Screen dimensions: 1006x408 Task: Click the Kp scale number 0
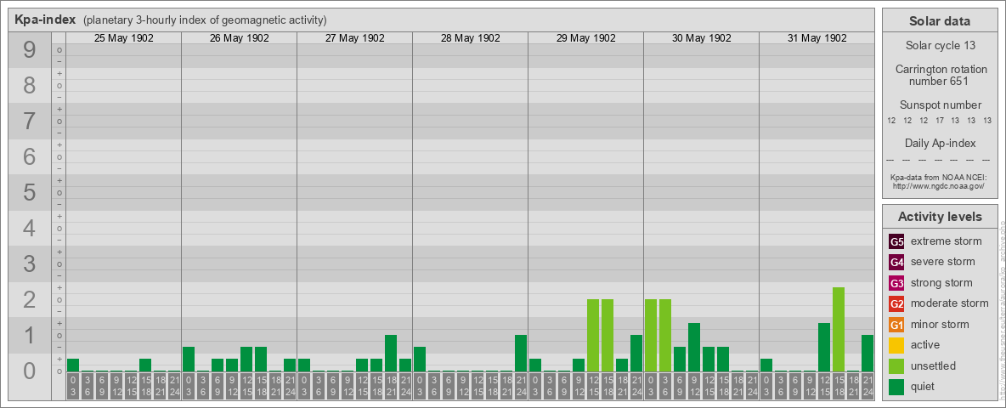(x=30, y=371)
